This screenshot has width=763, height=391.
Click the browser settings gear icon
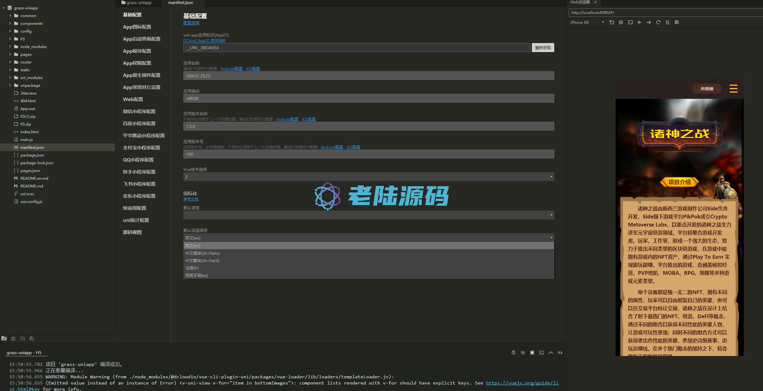point(621,22)
